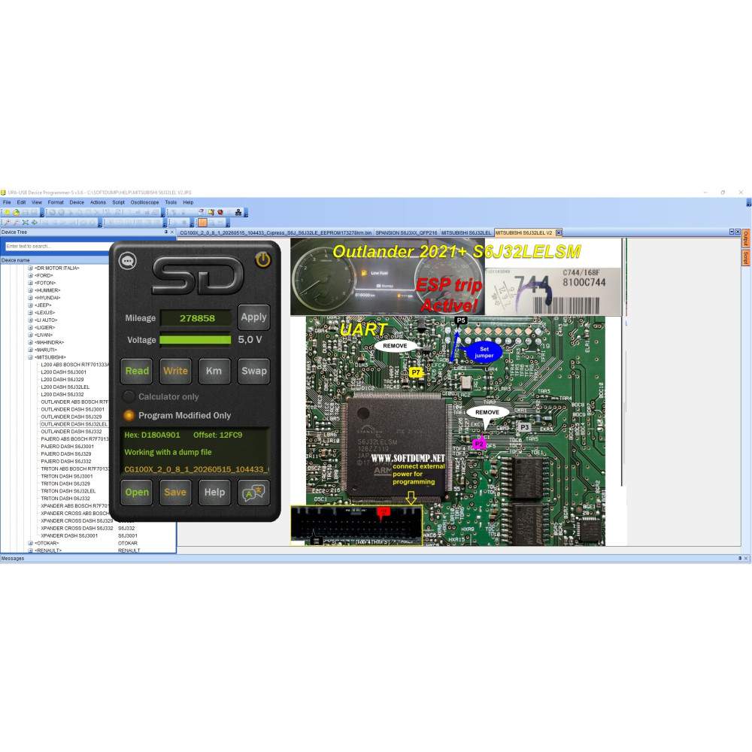This screenshot has height=752, width=752.
Task: Click the document with red corner toolbar icon
Action: (201, 212)
